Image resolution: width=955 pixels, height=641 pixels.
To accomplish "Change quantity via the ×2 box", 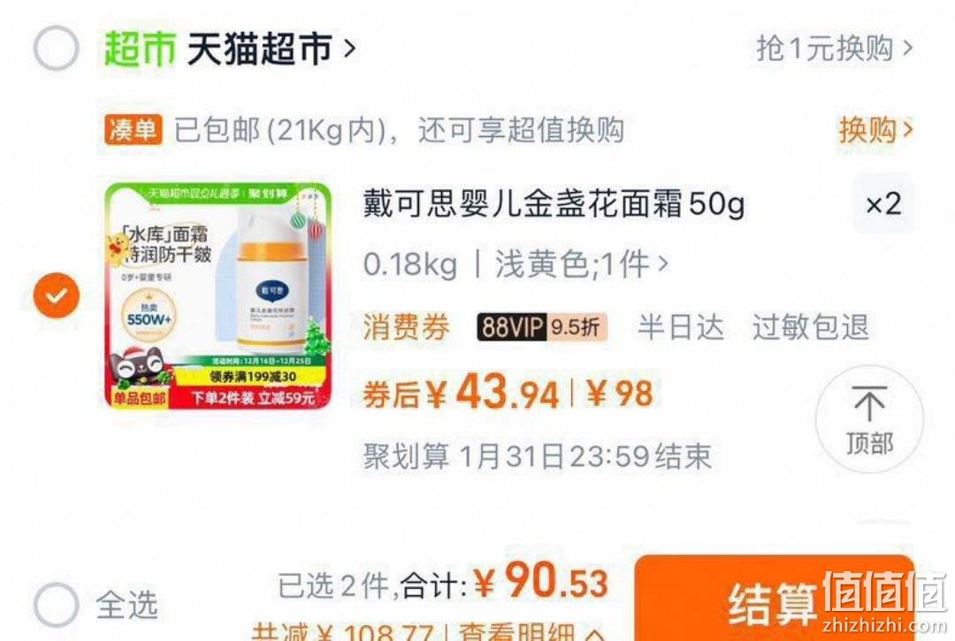I will click(x=883, y=203).
